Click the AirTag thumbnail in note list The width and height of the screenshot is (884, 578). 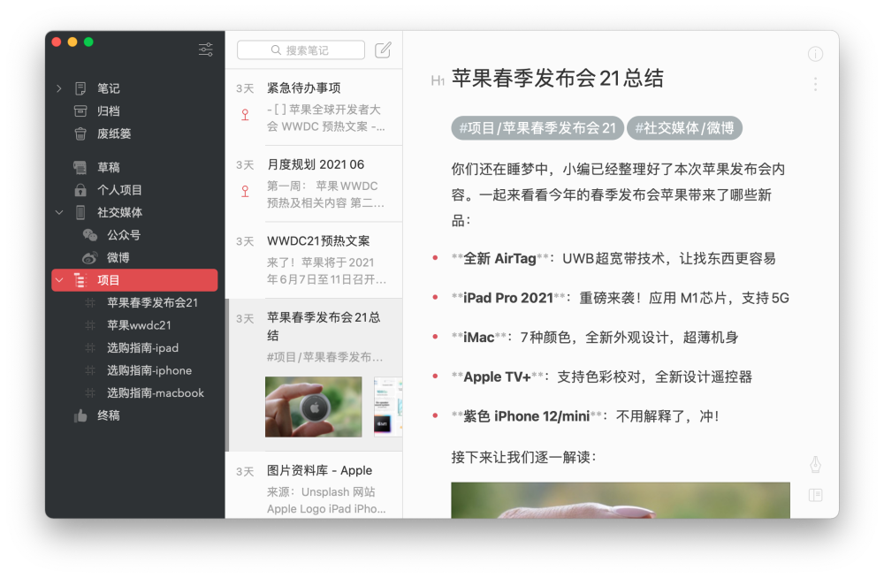314,407
